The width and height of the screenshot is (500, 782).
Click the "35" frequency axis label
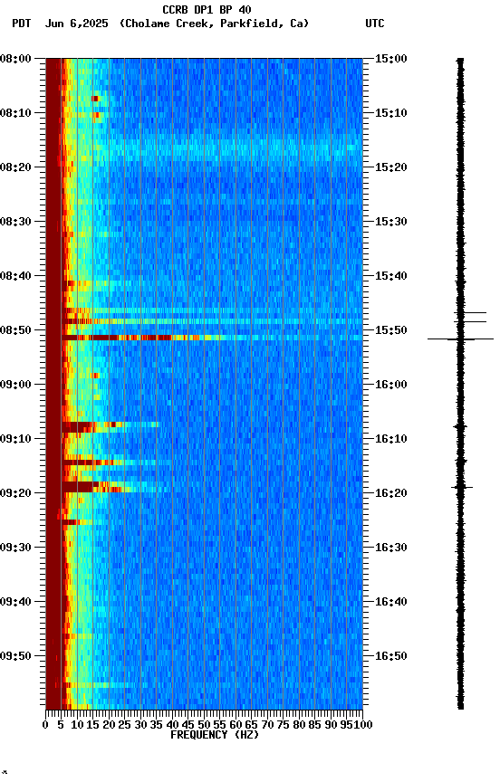coord(156,725)
